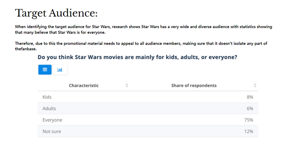Click the Target Audience heading

point(56,13)
